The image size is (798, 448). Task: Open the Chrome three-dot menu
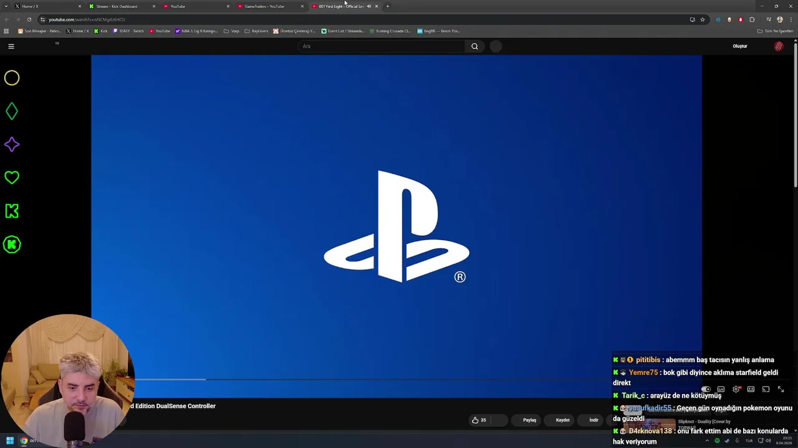coord(791,19)
